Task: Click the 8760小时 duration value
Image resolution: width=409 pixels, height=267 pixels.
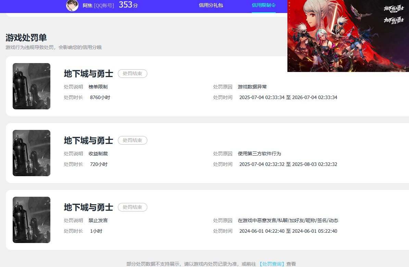Action: click(x=100, y=97)
